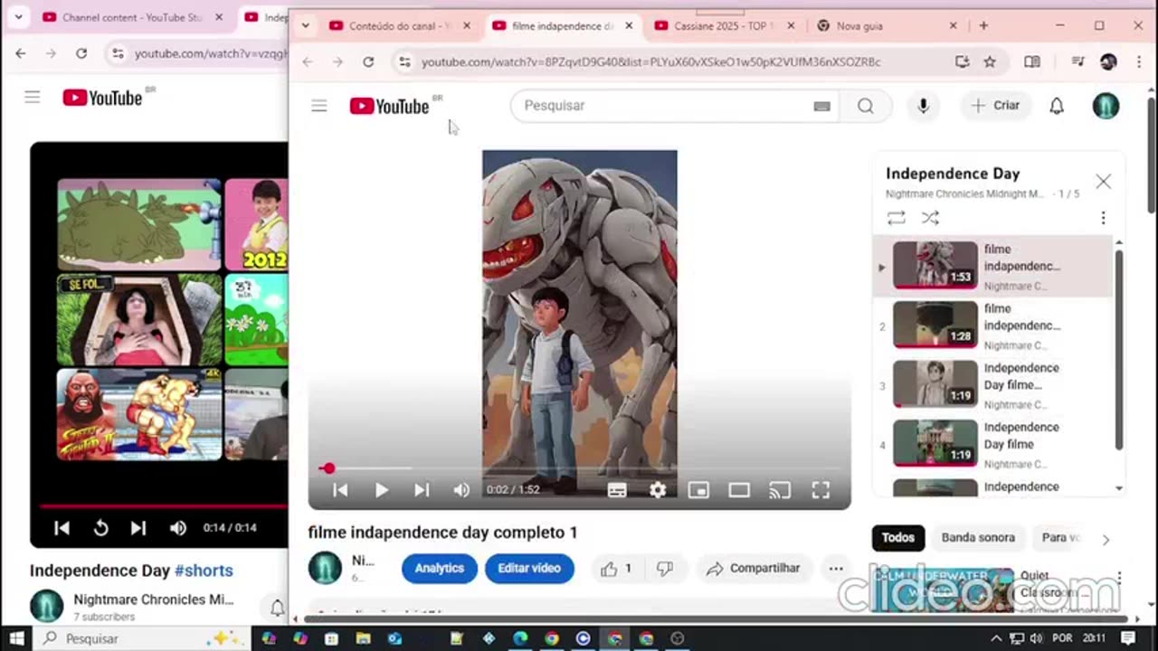Go to previous video in main player
The height and width of the screenshot is (651, 1158).
[x=340, y=490]
